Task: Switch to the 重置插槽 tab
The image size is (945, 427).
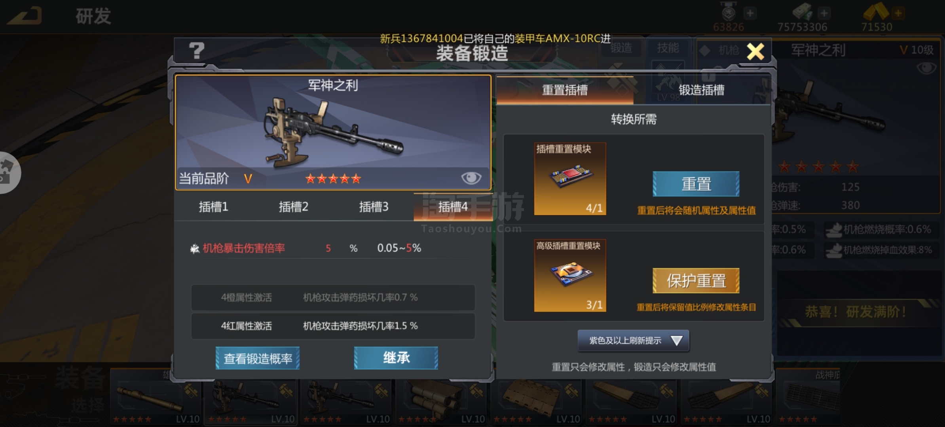Action: 565,90
